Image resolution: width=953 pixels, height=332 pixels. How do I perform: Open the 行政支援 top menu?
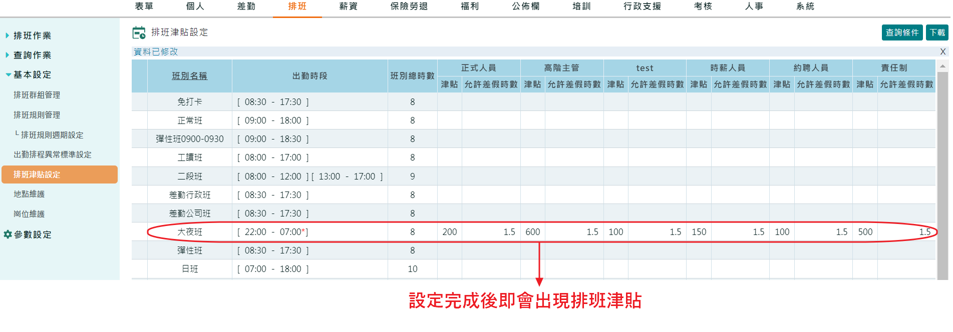point(643,6)
